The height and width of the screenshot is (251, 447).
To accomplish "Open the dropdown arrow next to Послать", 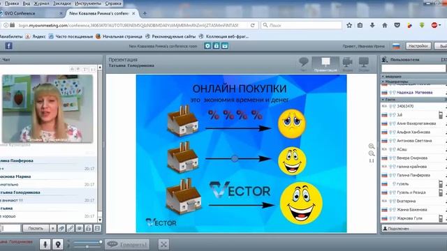I will tap(52, 228).
